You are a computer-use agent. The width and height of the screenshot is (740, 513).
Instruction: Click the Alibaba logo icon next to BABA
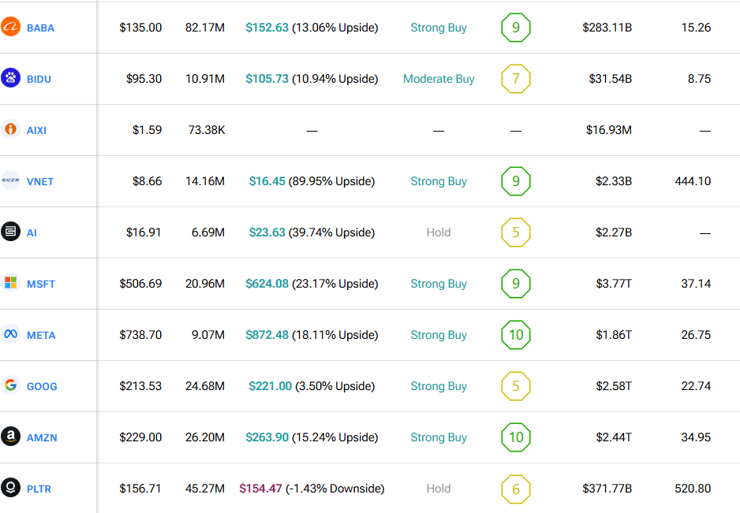coord(10,28)
